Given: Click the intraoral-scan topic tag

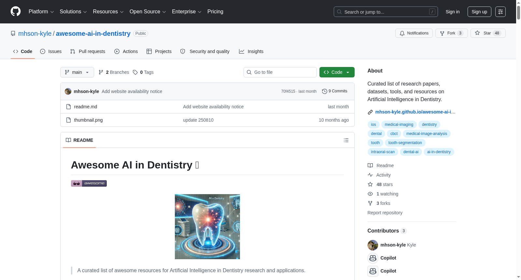Looking at the screenshot, I should click(x=383, y=152).
